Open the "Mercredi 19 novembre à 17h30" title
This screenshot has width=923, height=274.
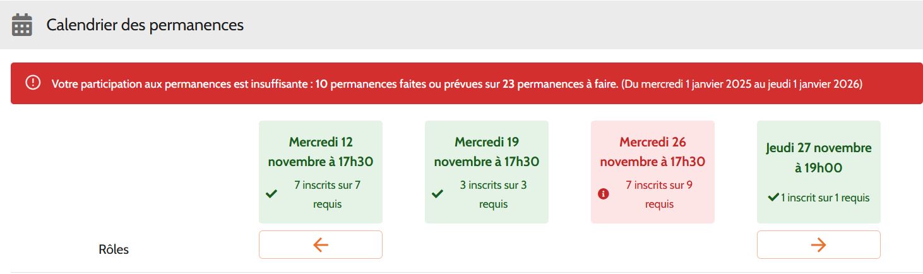pyautogui.click(x=487, y=152)
